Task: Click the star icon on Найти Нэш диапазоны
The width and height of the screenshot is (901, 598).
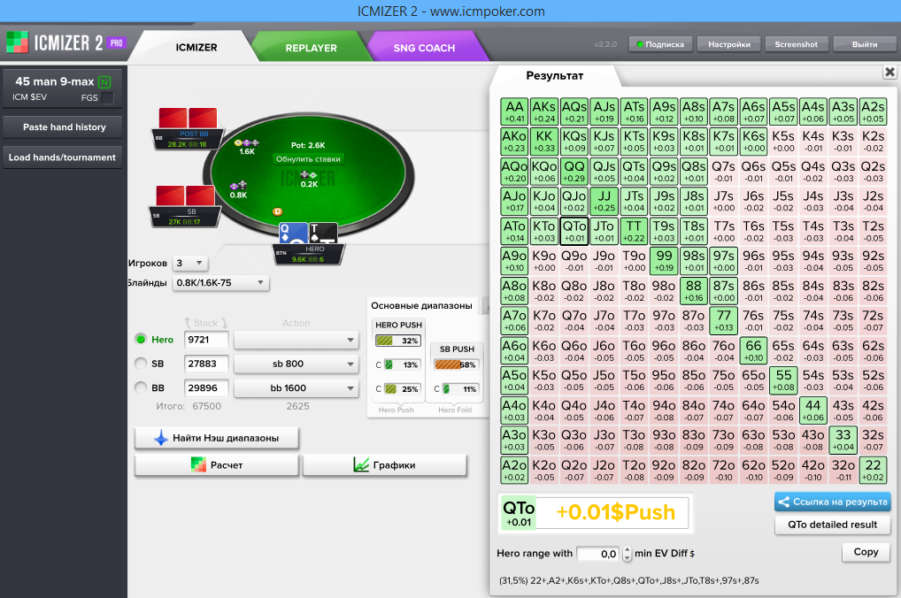Action: (x=161, y=438)
